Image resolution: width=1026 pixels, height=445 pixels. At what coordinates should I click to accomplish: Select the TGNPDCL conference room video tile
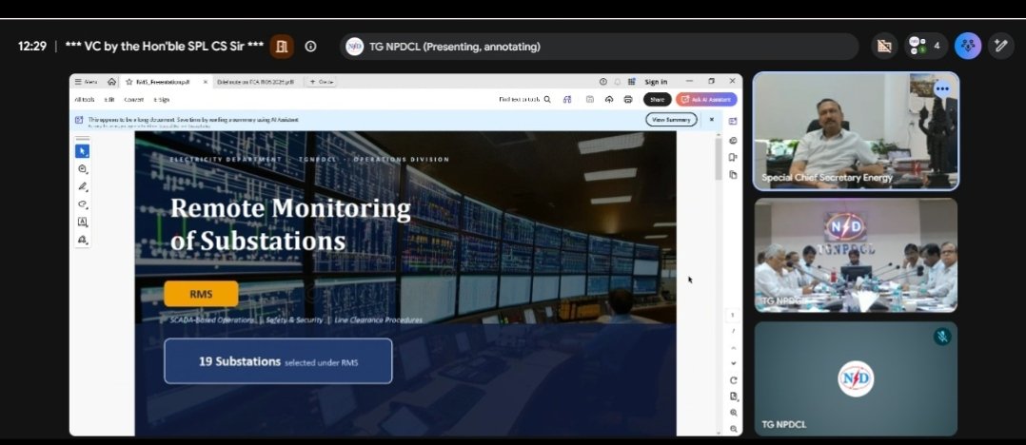[856, 255]
